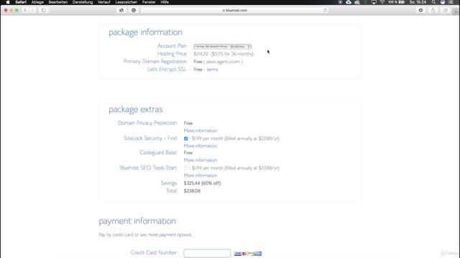
Task: Open Spotlight search in the menu bar
Action: click(x=433, y=2)
